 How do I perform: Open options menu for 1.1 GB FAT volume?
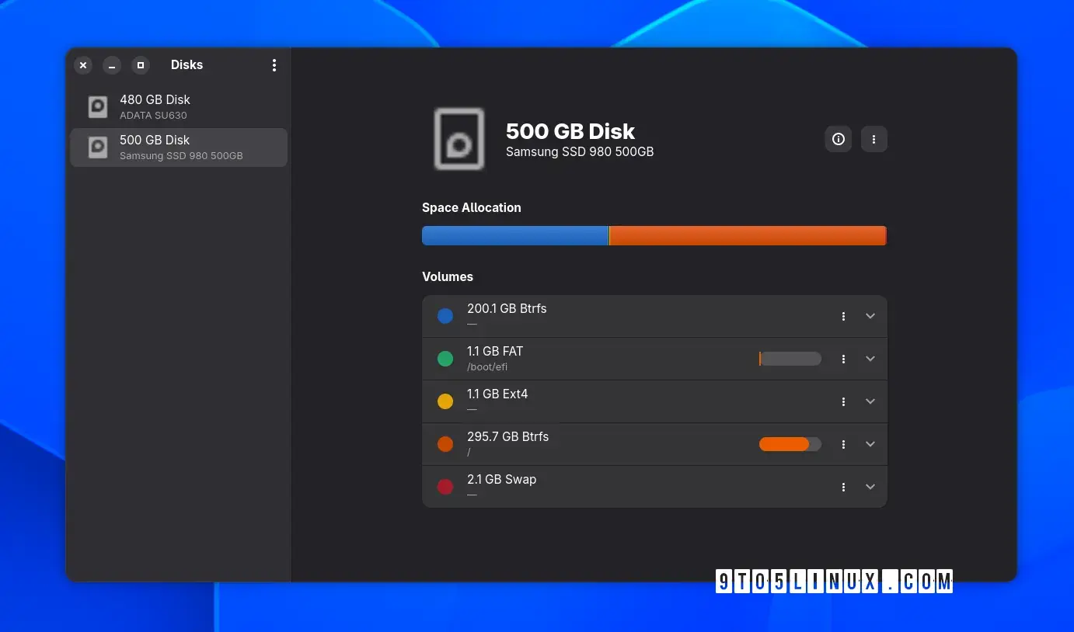(843, 359)
